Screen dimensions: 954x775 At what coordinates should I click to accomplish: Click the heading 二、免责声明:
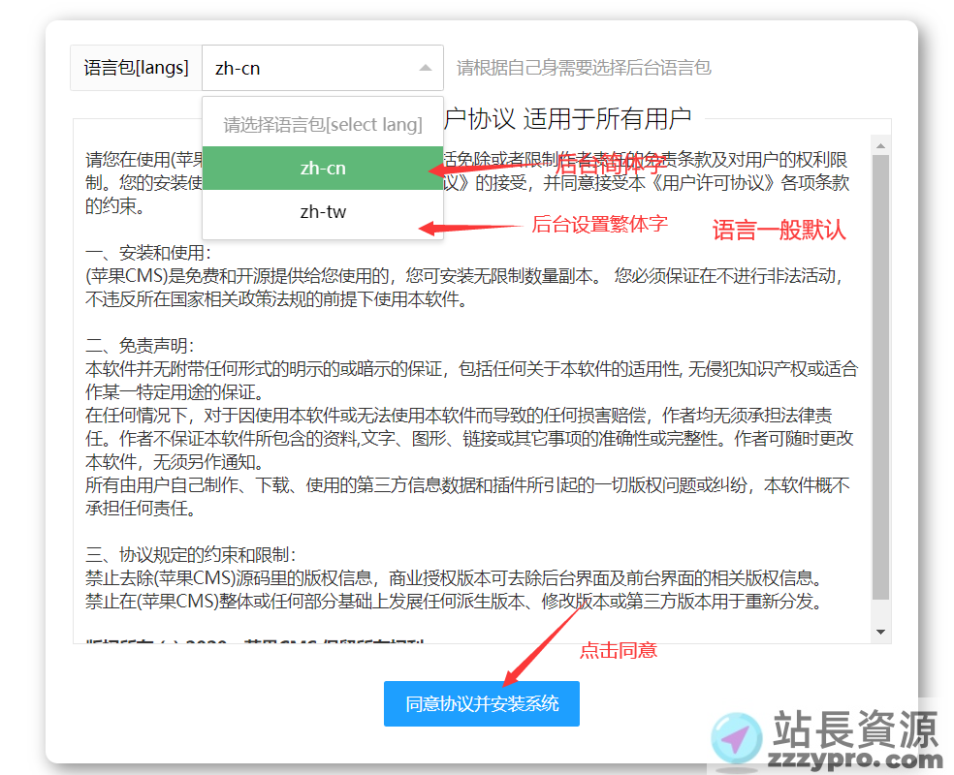click(x=140, y=346)
